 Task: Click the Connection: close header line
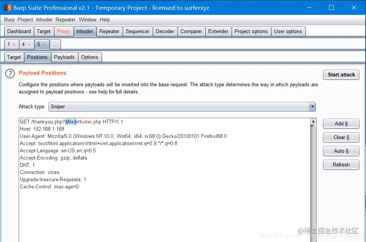(x=40, y=172)
